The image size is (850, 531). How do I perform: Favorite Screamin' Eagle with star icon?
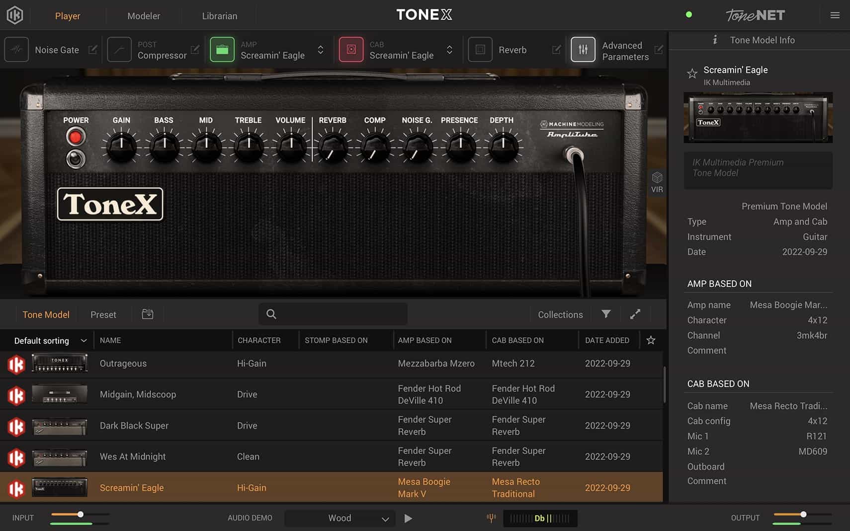692,74
